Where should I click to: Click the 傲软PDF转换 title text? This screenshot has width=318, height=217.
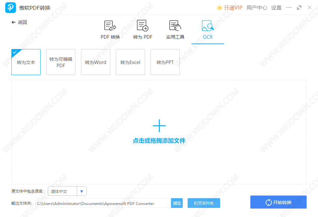pyautogui.click(x=35, y=8)
